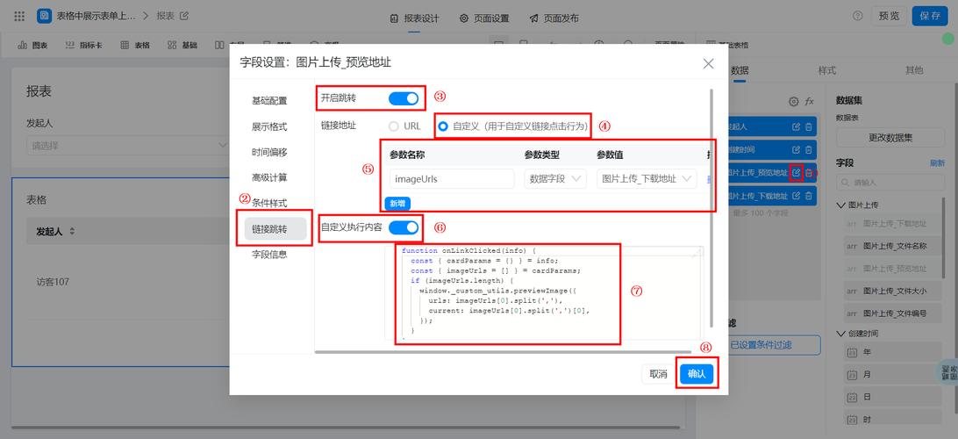This screenshot has width=958, height=439.
Task: Collapse the 创建时间 field group
Action: pyautogui.click(x=840, y=334)
